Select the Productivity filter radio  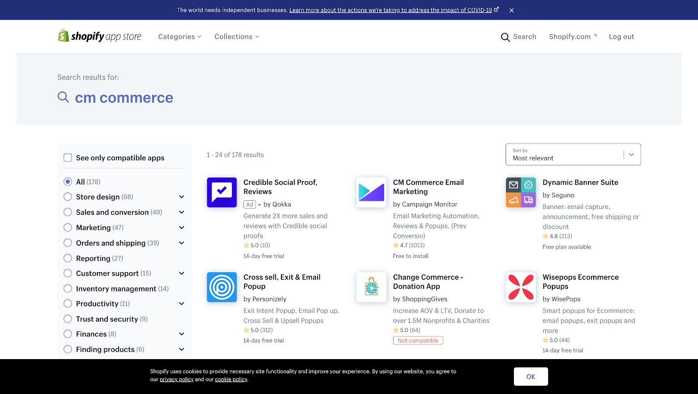coord(68,304)
